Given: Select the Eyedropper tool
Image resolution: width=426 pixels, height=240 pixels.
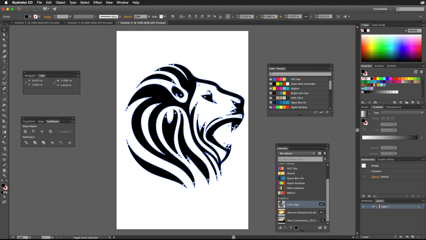Looking at the screenshot, I should [4, 137].
